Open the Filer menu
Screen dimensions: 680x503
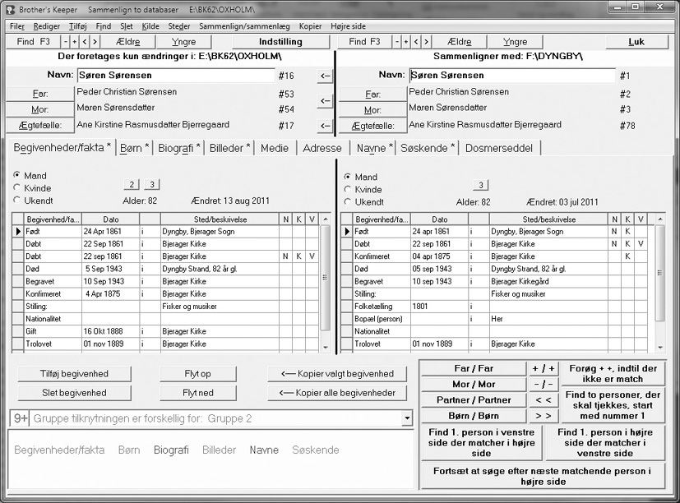(17, 26)
